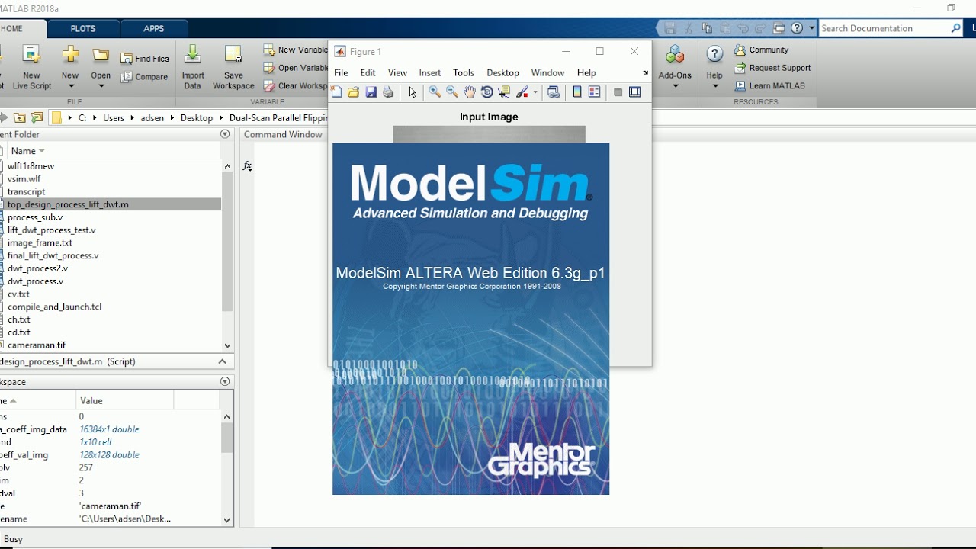Show plot tools and dock figure
This screenshot has width=976, height=549.
point(634,92)
